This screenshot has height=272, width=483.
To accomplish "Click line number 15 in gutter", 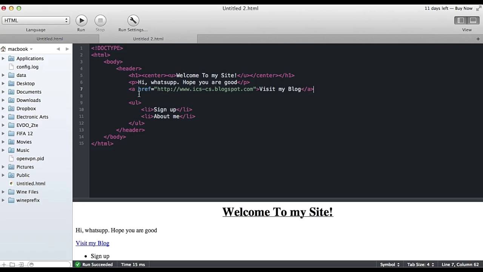I will click(x=82, y=144).
